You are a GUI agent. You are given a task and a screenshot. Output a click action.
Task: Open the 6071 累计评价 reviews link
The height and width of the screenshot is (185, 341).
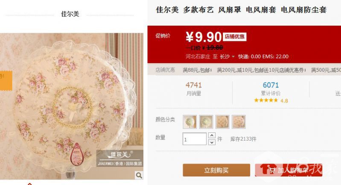[271, 88]
